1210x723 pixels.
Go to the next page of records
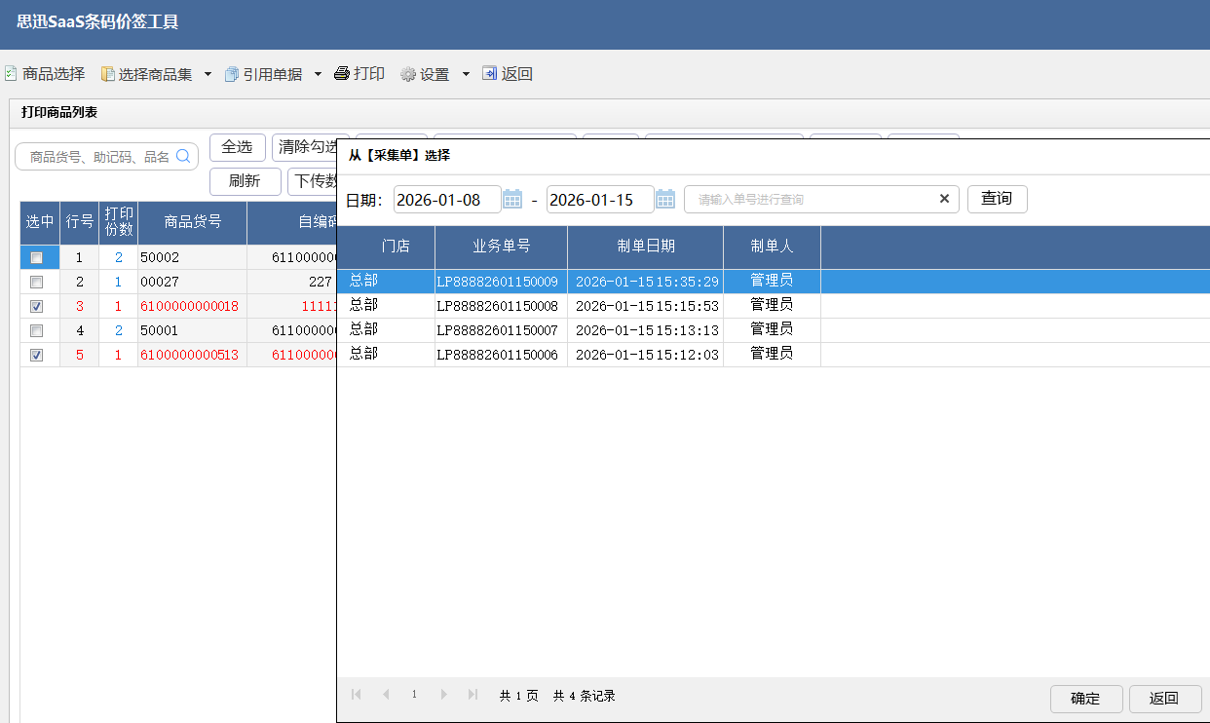(x=444, y=695)
